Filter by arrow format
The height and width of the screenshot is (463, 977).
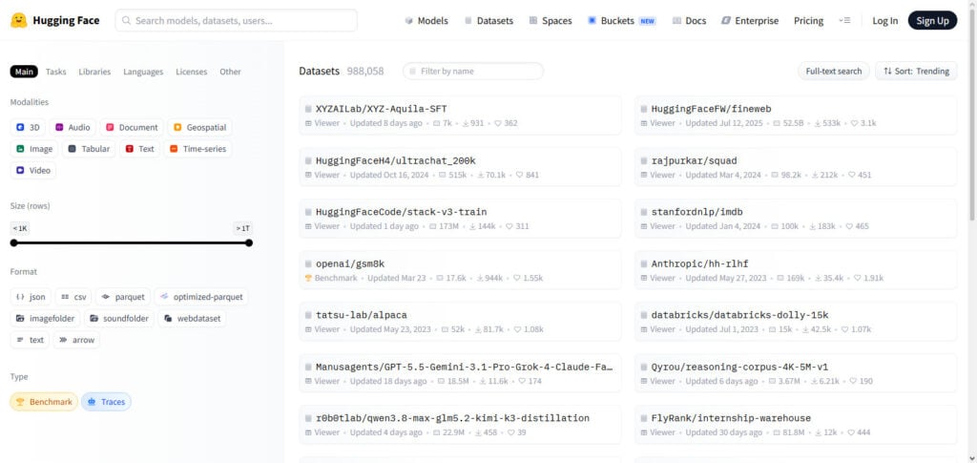click(x=76, y=340)
